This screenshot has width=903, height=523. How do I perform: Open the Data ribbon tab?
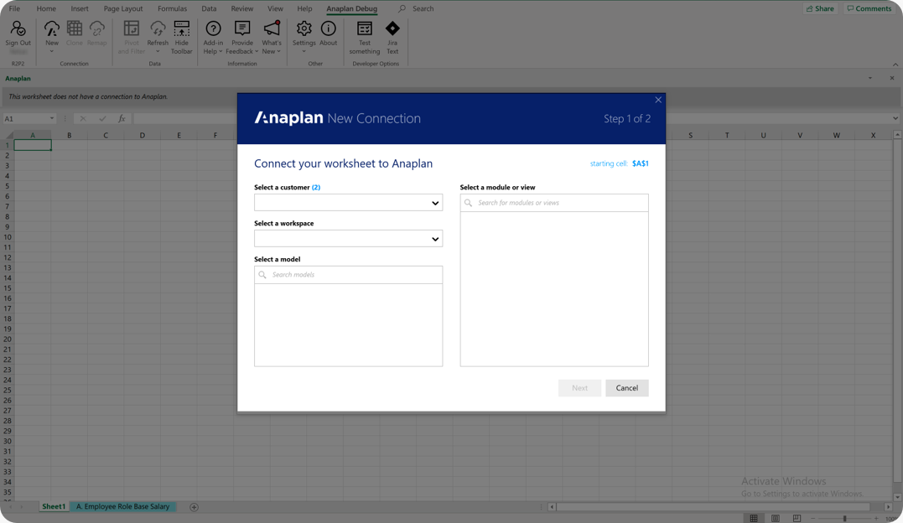209,8
